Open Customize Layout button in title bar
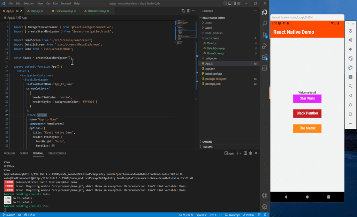This screenshot has width=357, height=217. tap(239, 3)
